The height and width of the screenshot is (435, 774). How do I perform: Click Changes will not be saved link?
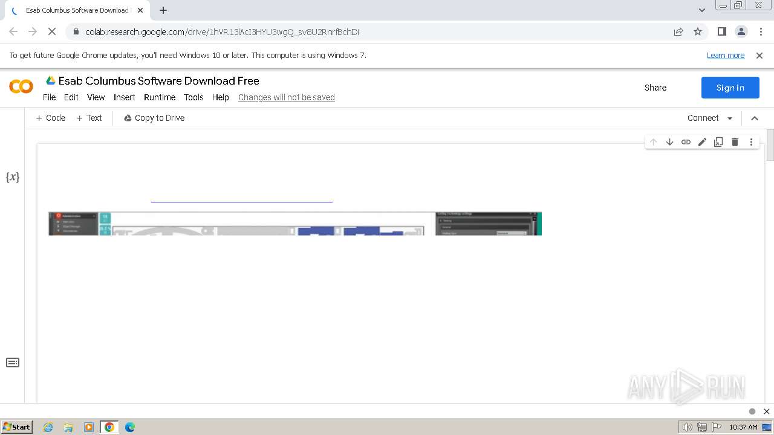click(287, 97)
